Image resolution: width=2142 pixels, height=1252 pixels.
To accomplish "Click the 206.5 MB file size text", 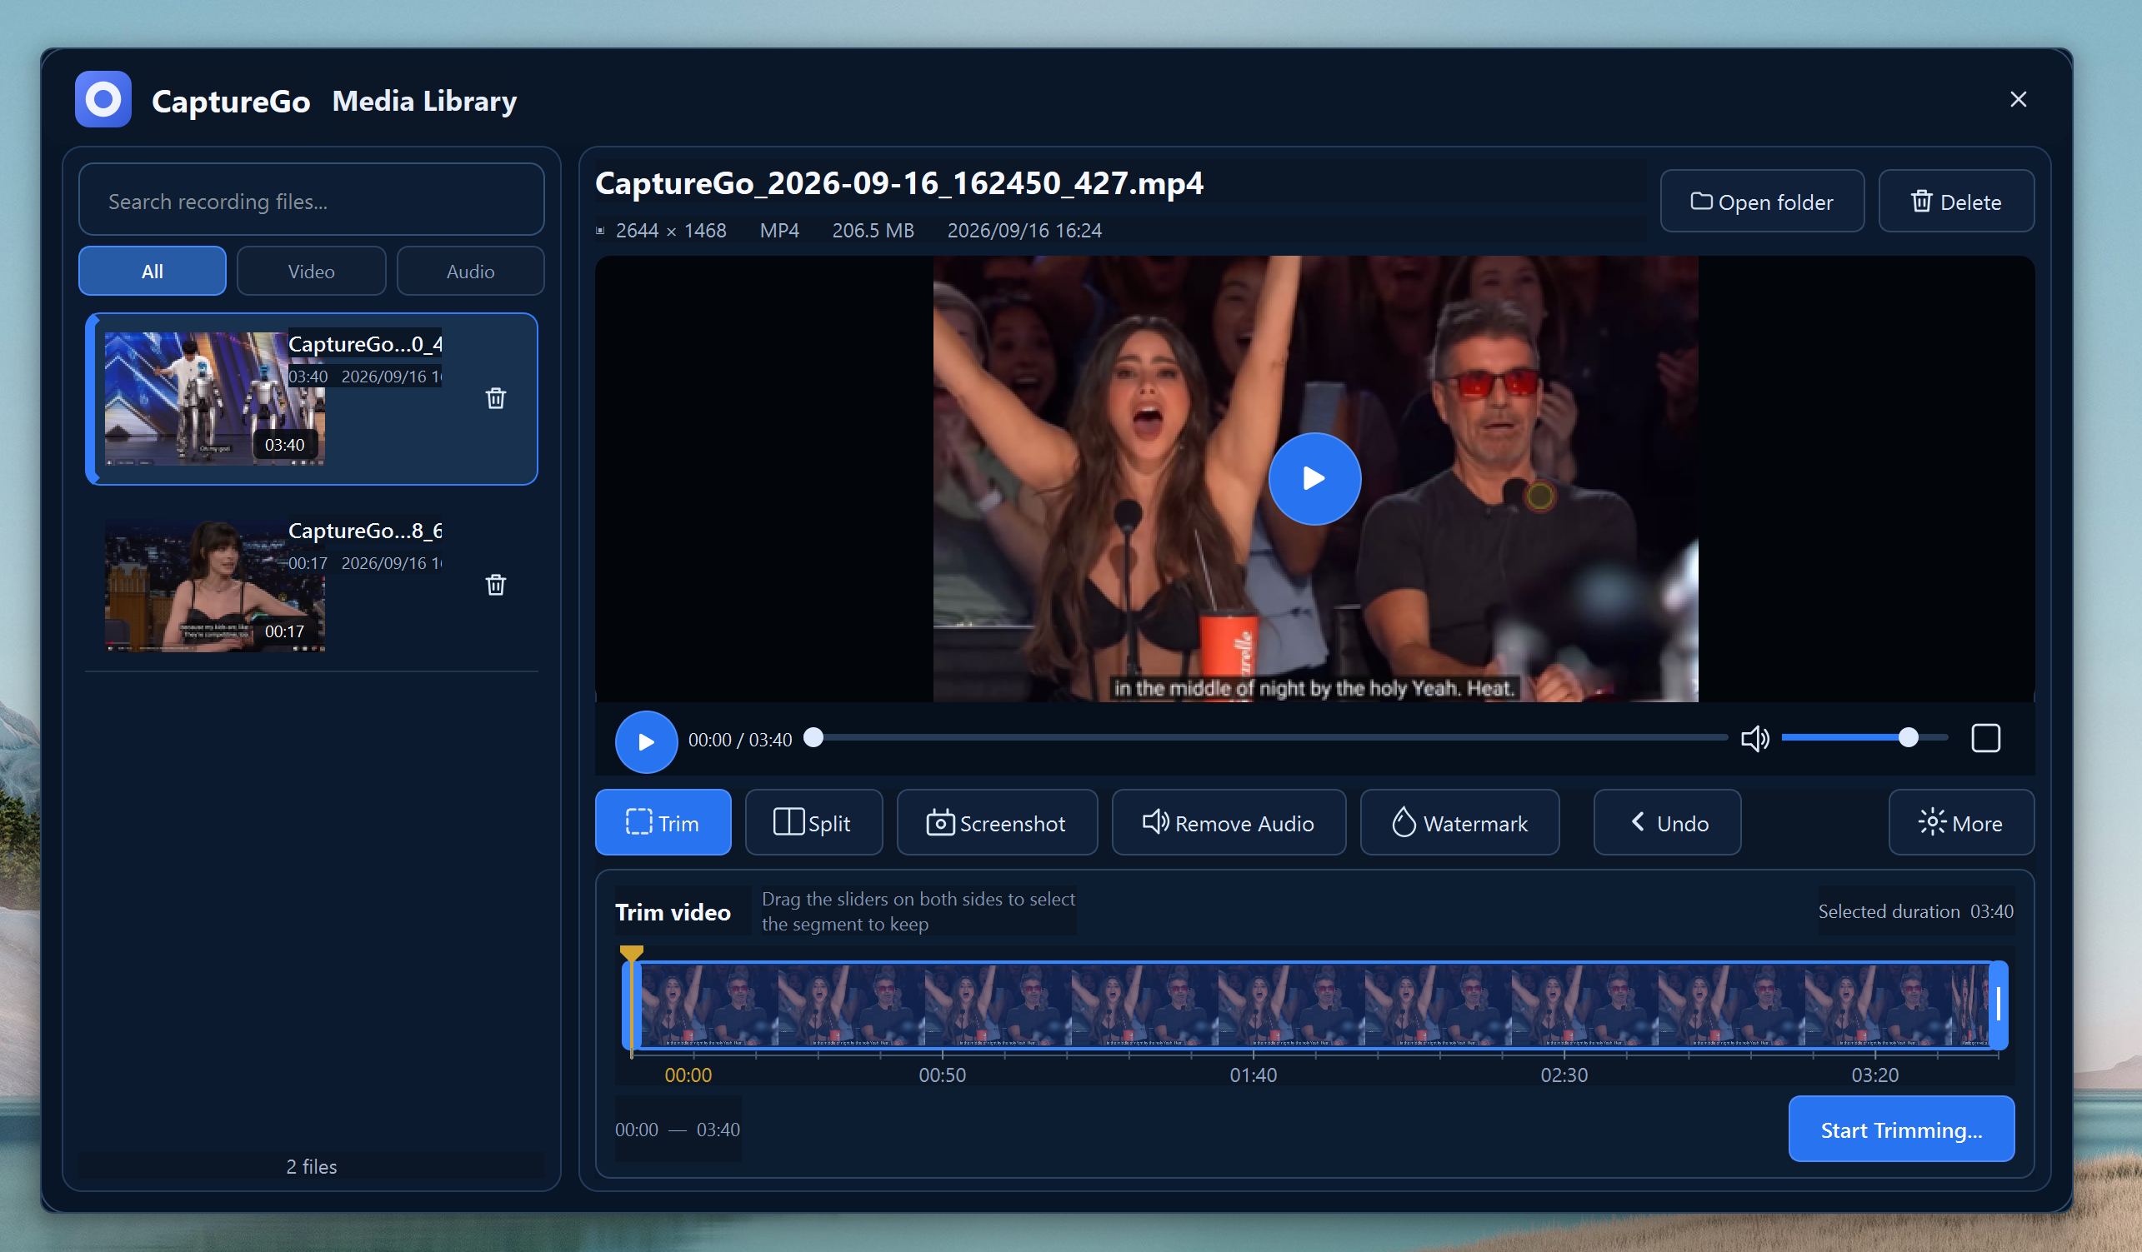I will pyautogui.click(x=872, y=230).
